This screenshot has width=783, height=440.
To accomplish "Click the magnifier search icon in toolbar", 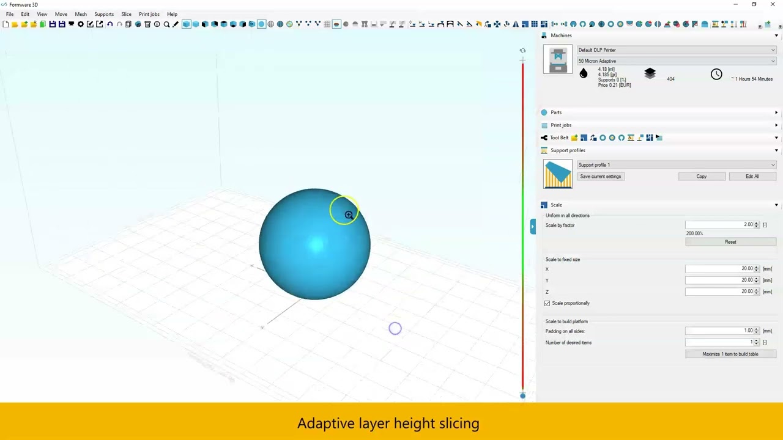I will [166, 24].
